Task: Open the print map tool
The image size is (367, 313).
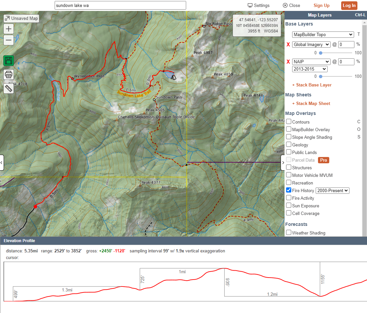Action: (x=9, y=75)
